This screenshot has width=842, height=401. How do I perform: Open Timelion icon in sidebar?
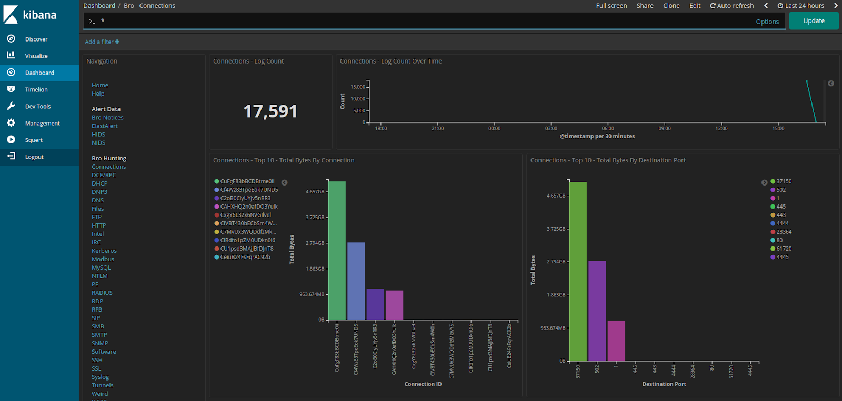pyautogui.click(x=11, y=89)
